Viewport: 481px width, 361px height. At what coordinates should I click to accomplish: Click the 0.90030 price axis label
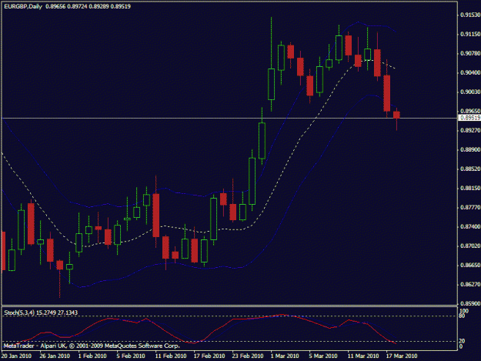click(x=470, y=92)
